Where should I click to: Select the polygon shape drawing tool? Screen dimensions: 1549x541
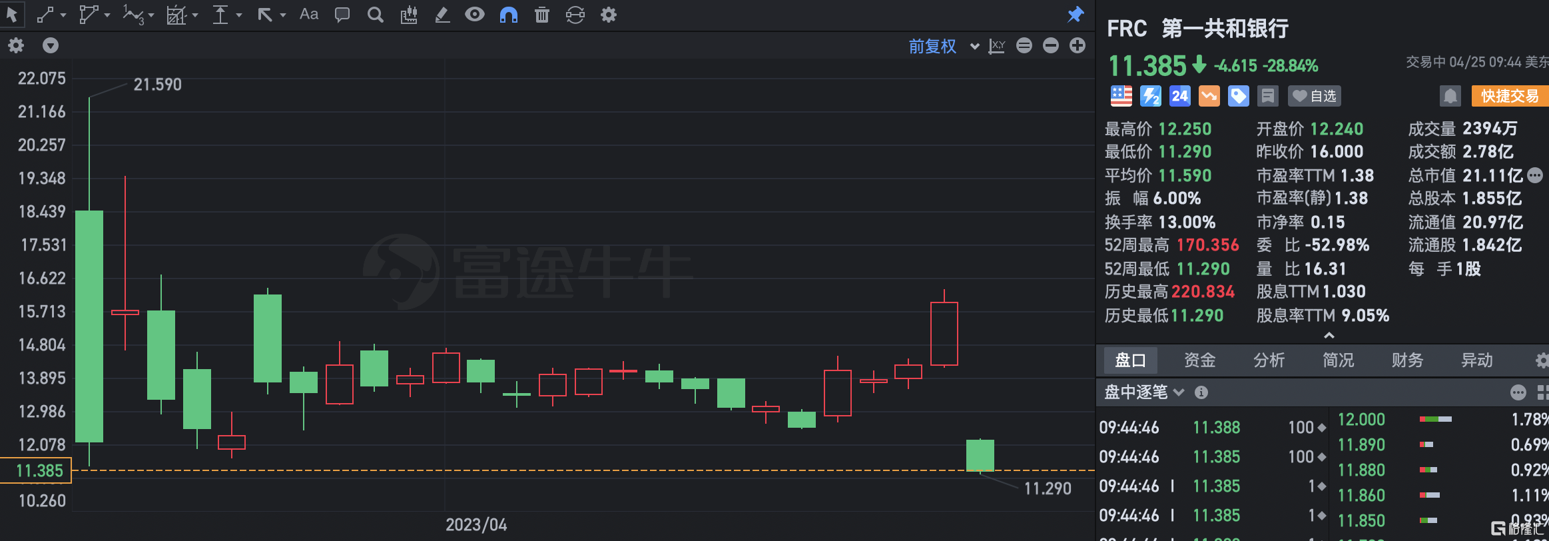click(88, 15)
